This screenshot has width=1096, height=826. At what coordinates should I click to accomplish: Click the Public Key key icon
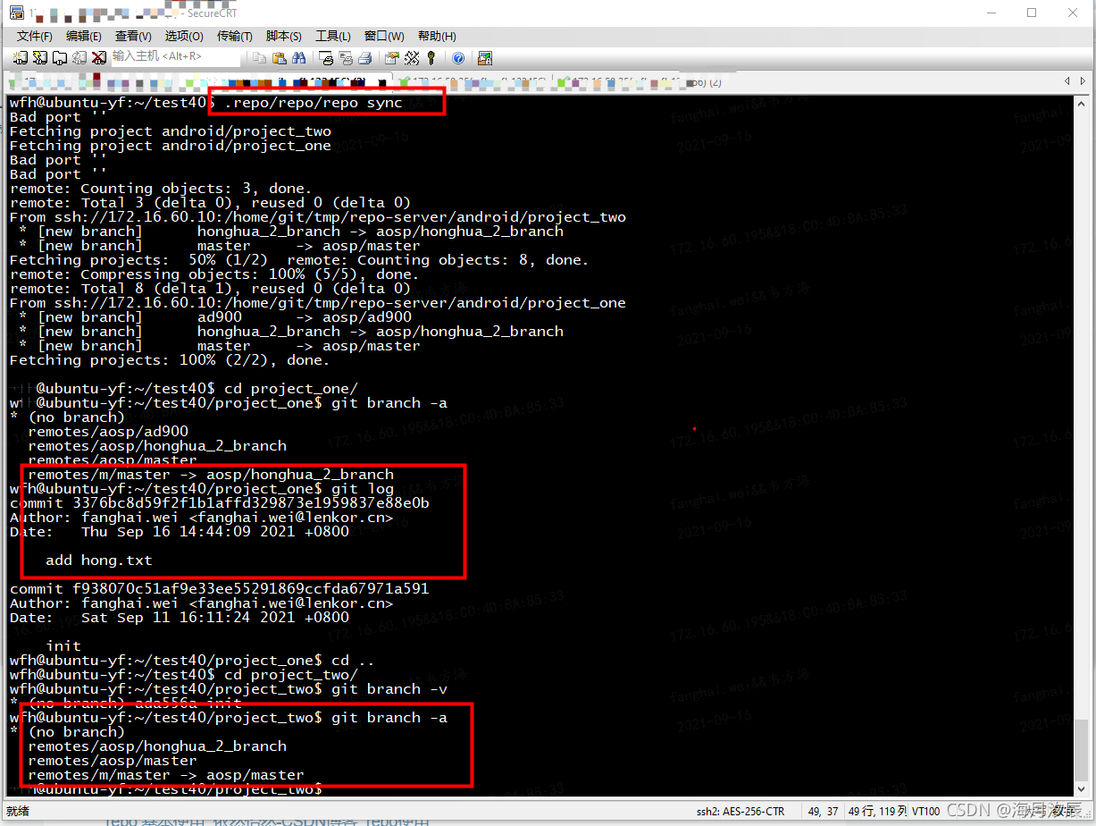(x=431, y=58)
